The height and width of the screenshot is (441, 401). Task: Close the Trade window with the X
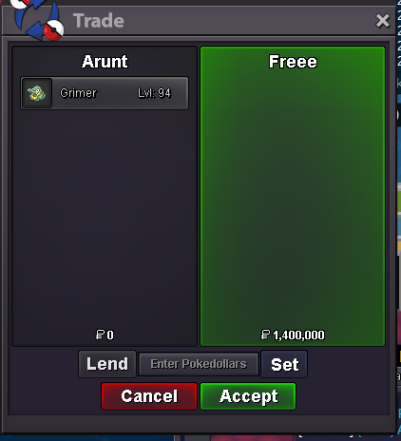tap(382, 21)
